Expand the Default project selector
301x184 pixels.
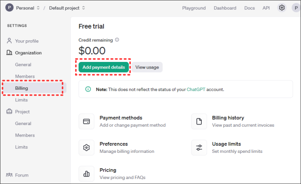[67, 8]
